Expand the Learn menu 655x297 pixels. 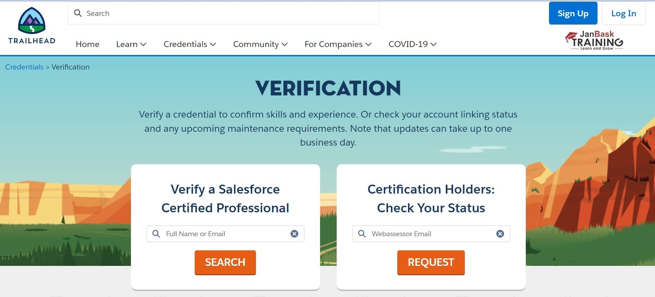[x=131, y=44]
